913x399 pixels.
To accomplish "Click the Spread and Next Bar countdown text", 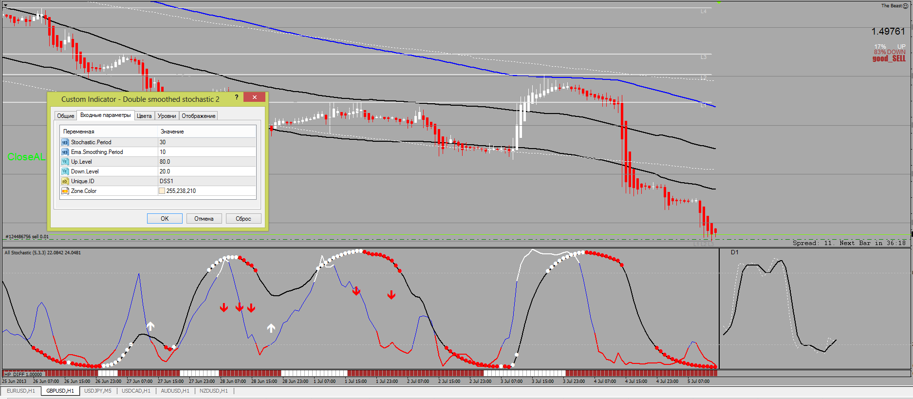I will [x=849, y=243].
